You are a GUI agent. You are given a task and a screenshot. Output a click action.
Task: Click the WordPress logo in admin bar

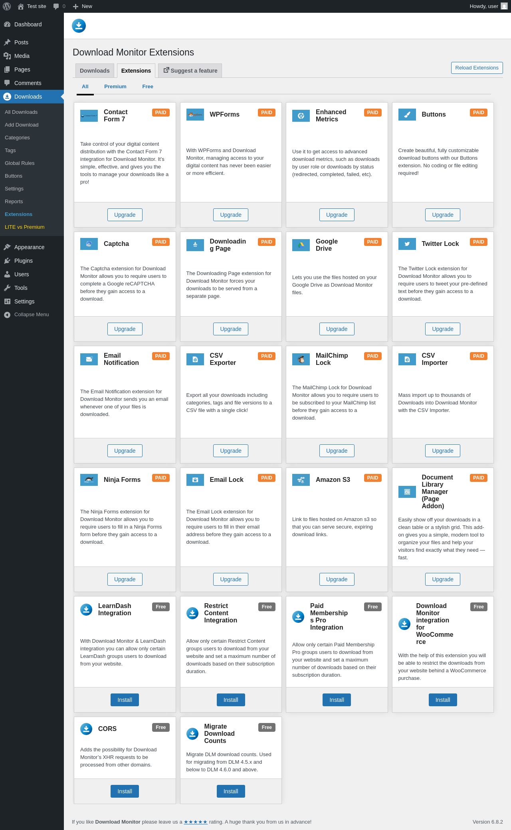click(7, 6)
